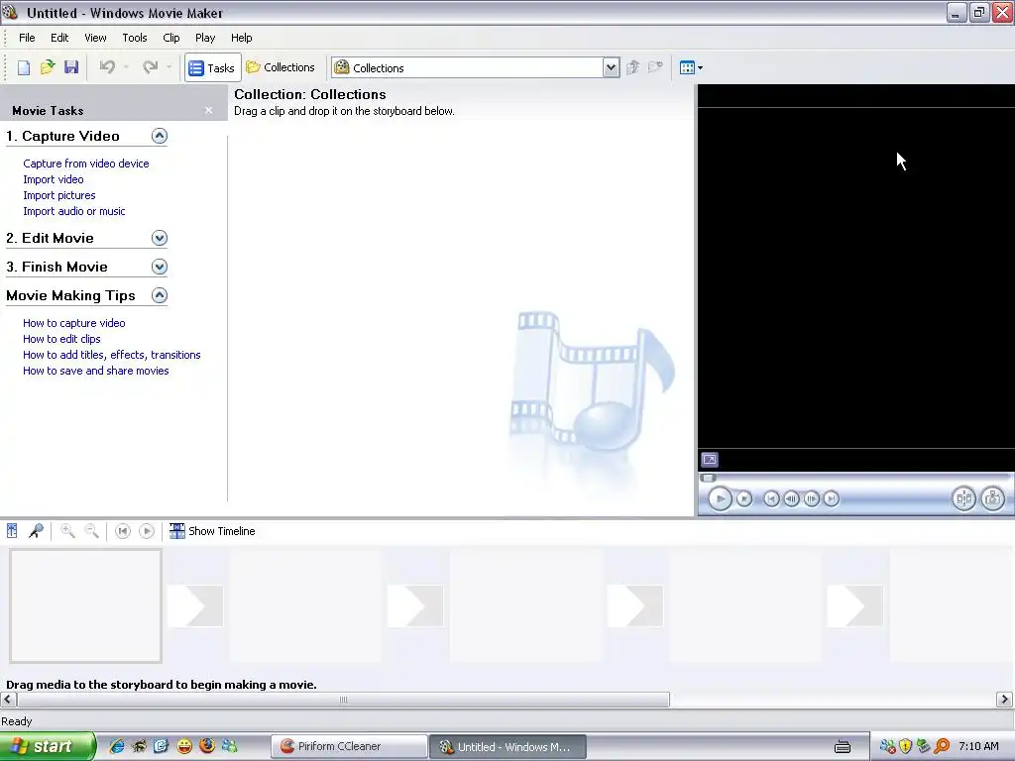Click the Zoom Timeline In icon
The image size is (1015, 761).
pos(67,531)
